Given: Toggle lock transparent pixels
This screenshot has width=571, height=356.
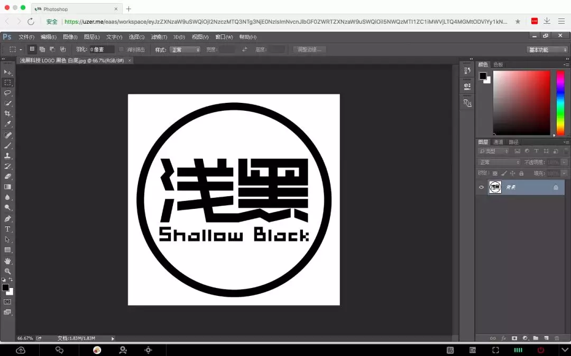Looking at the screenshot, I should 495,174.
